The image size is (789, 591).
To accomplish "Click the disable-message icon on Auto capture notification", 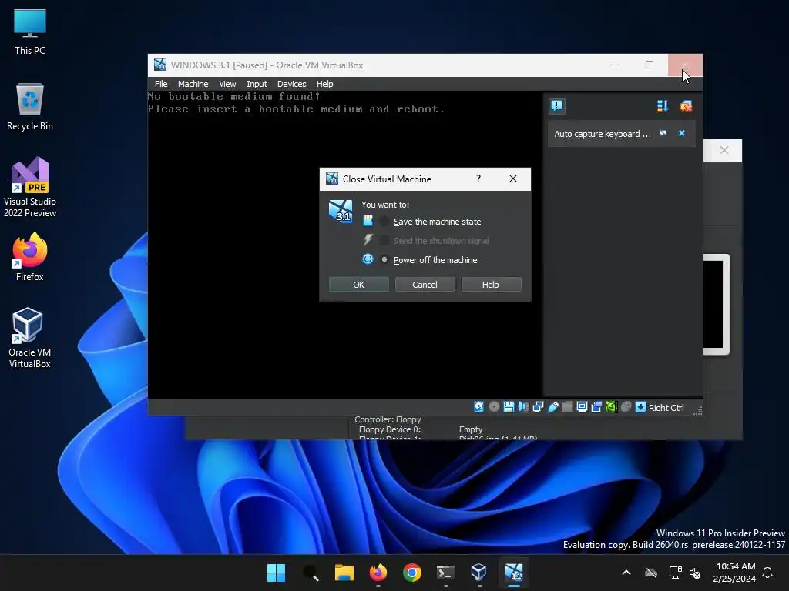I will pyautogui.click(x=663, y=133).
